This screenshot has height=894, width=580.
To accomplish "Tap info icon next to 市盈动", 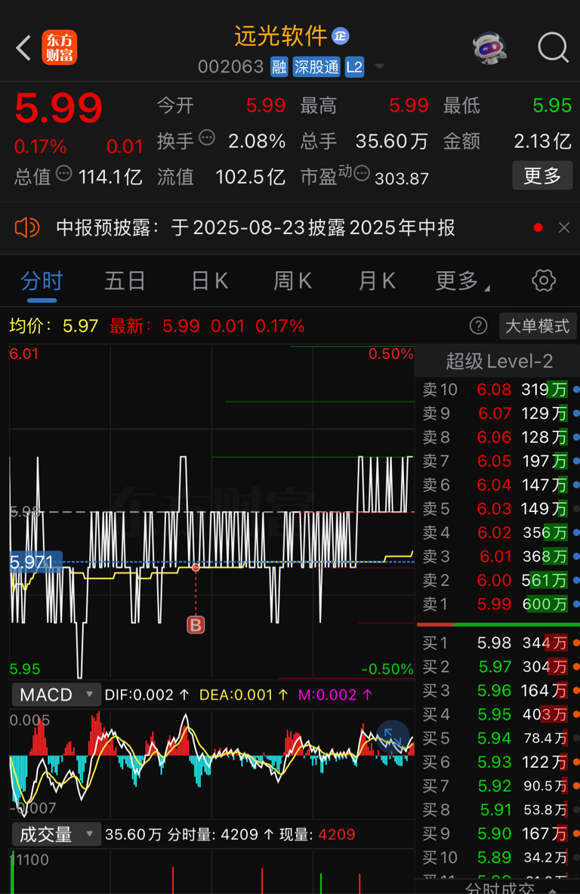I will coord(362,173).
